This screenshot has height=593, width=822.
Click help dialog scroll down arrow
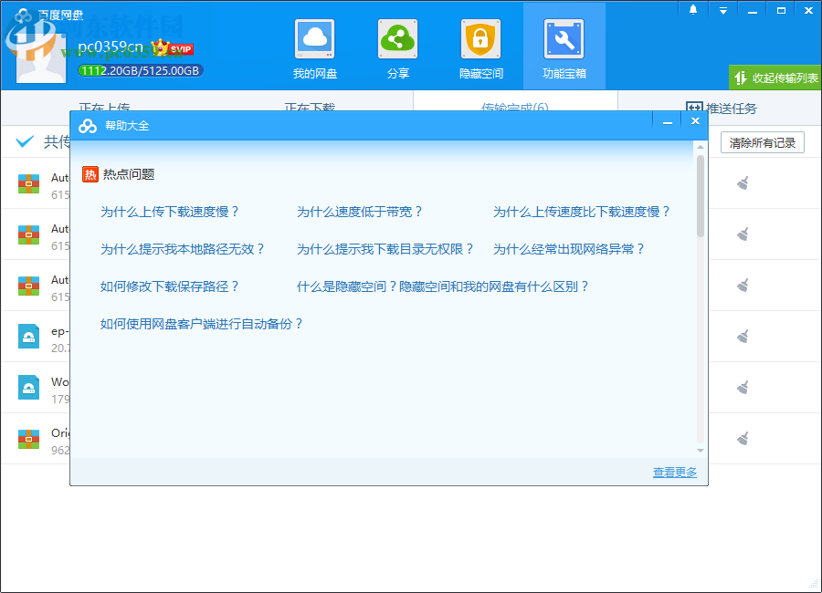(x=701, y=451)
